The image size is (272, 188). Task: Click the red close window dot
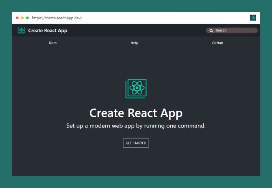click(x=17, y=18)
